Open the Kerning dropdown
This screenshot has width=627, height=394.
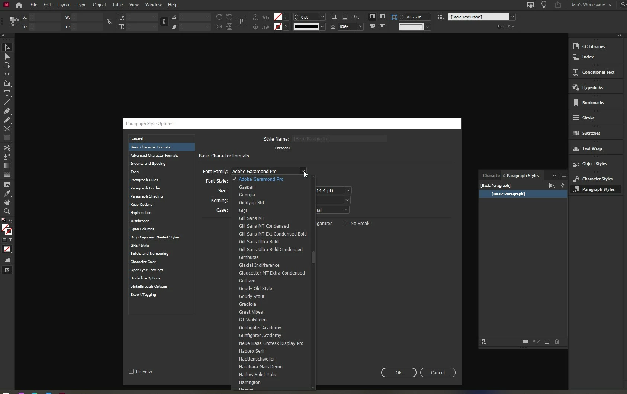[347, 200]
